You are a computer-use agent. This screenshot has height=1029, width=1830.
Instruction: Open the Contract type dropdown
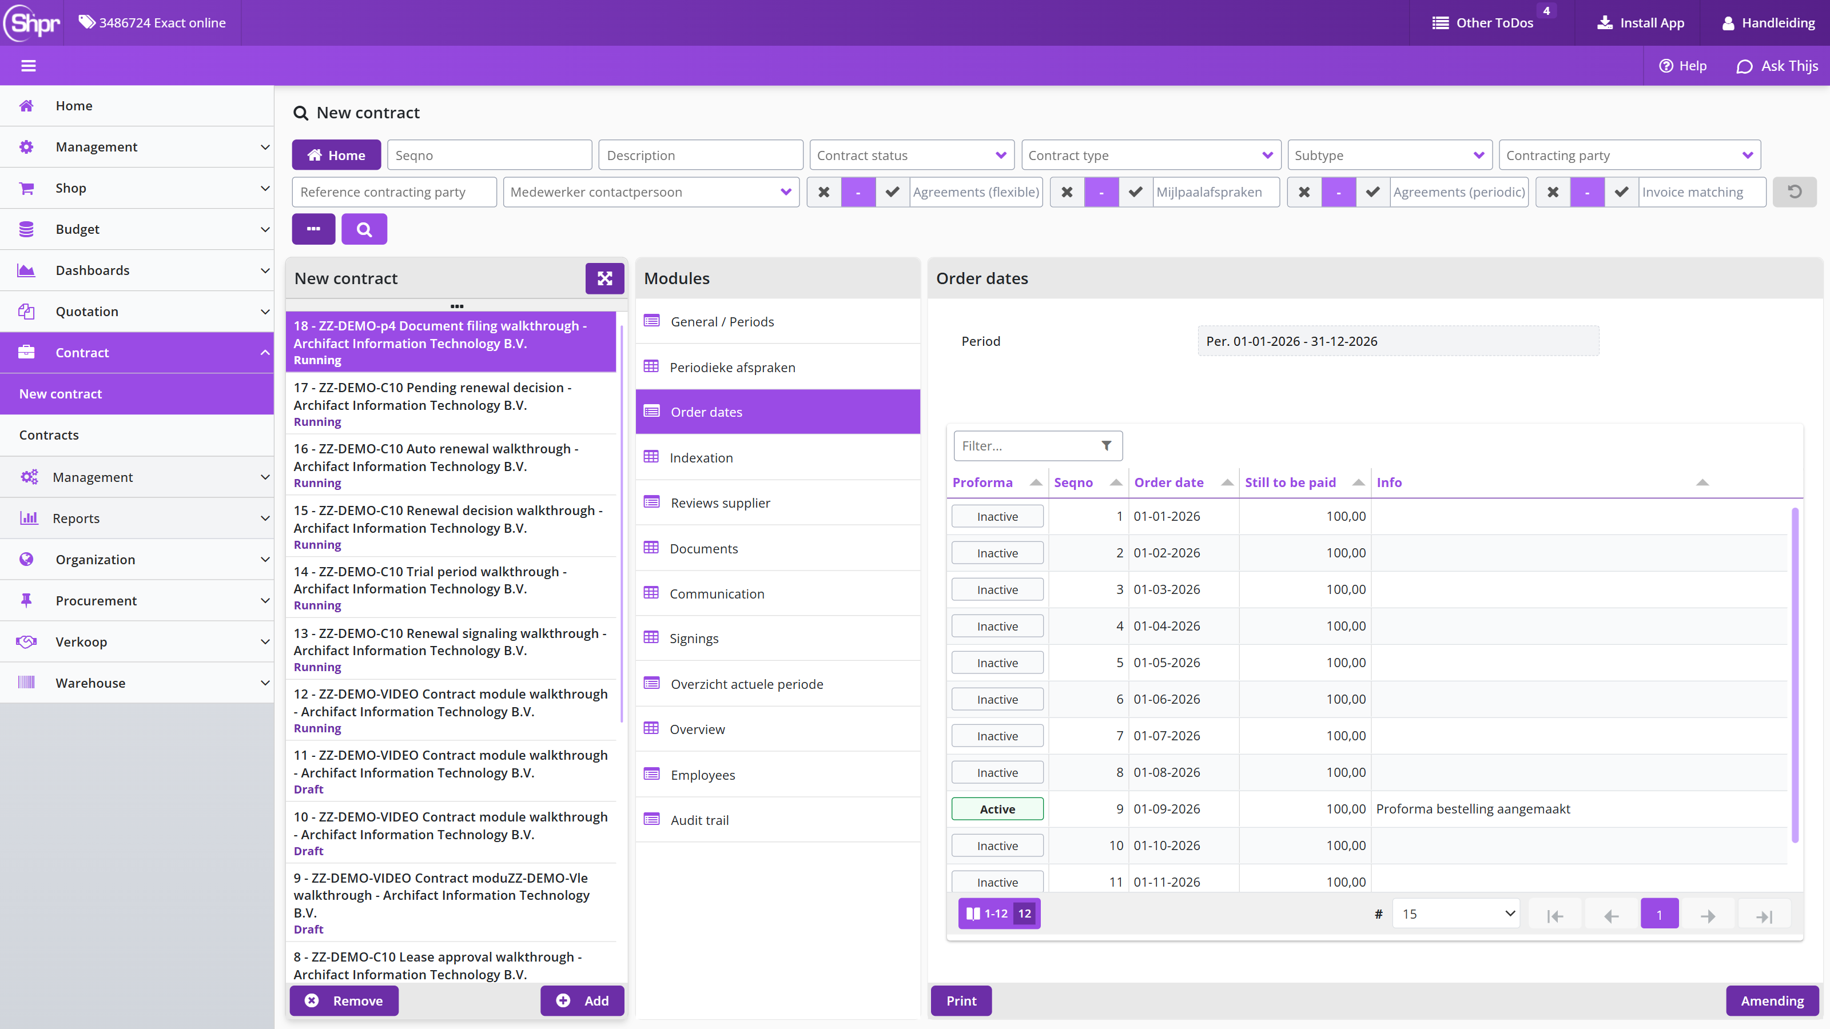point(1151,155)
